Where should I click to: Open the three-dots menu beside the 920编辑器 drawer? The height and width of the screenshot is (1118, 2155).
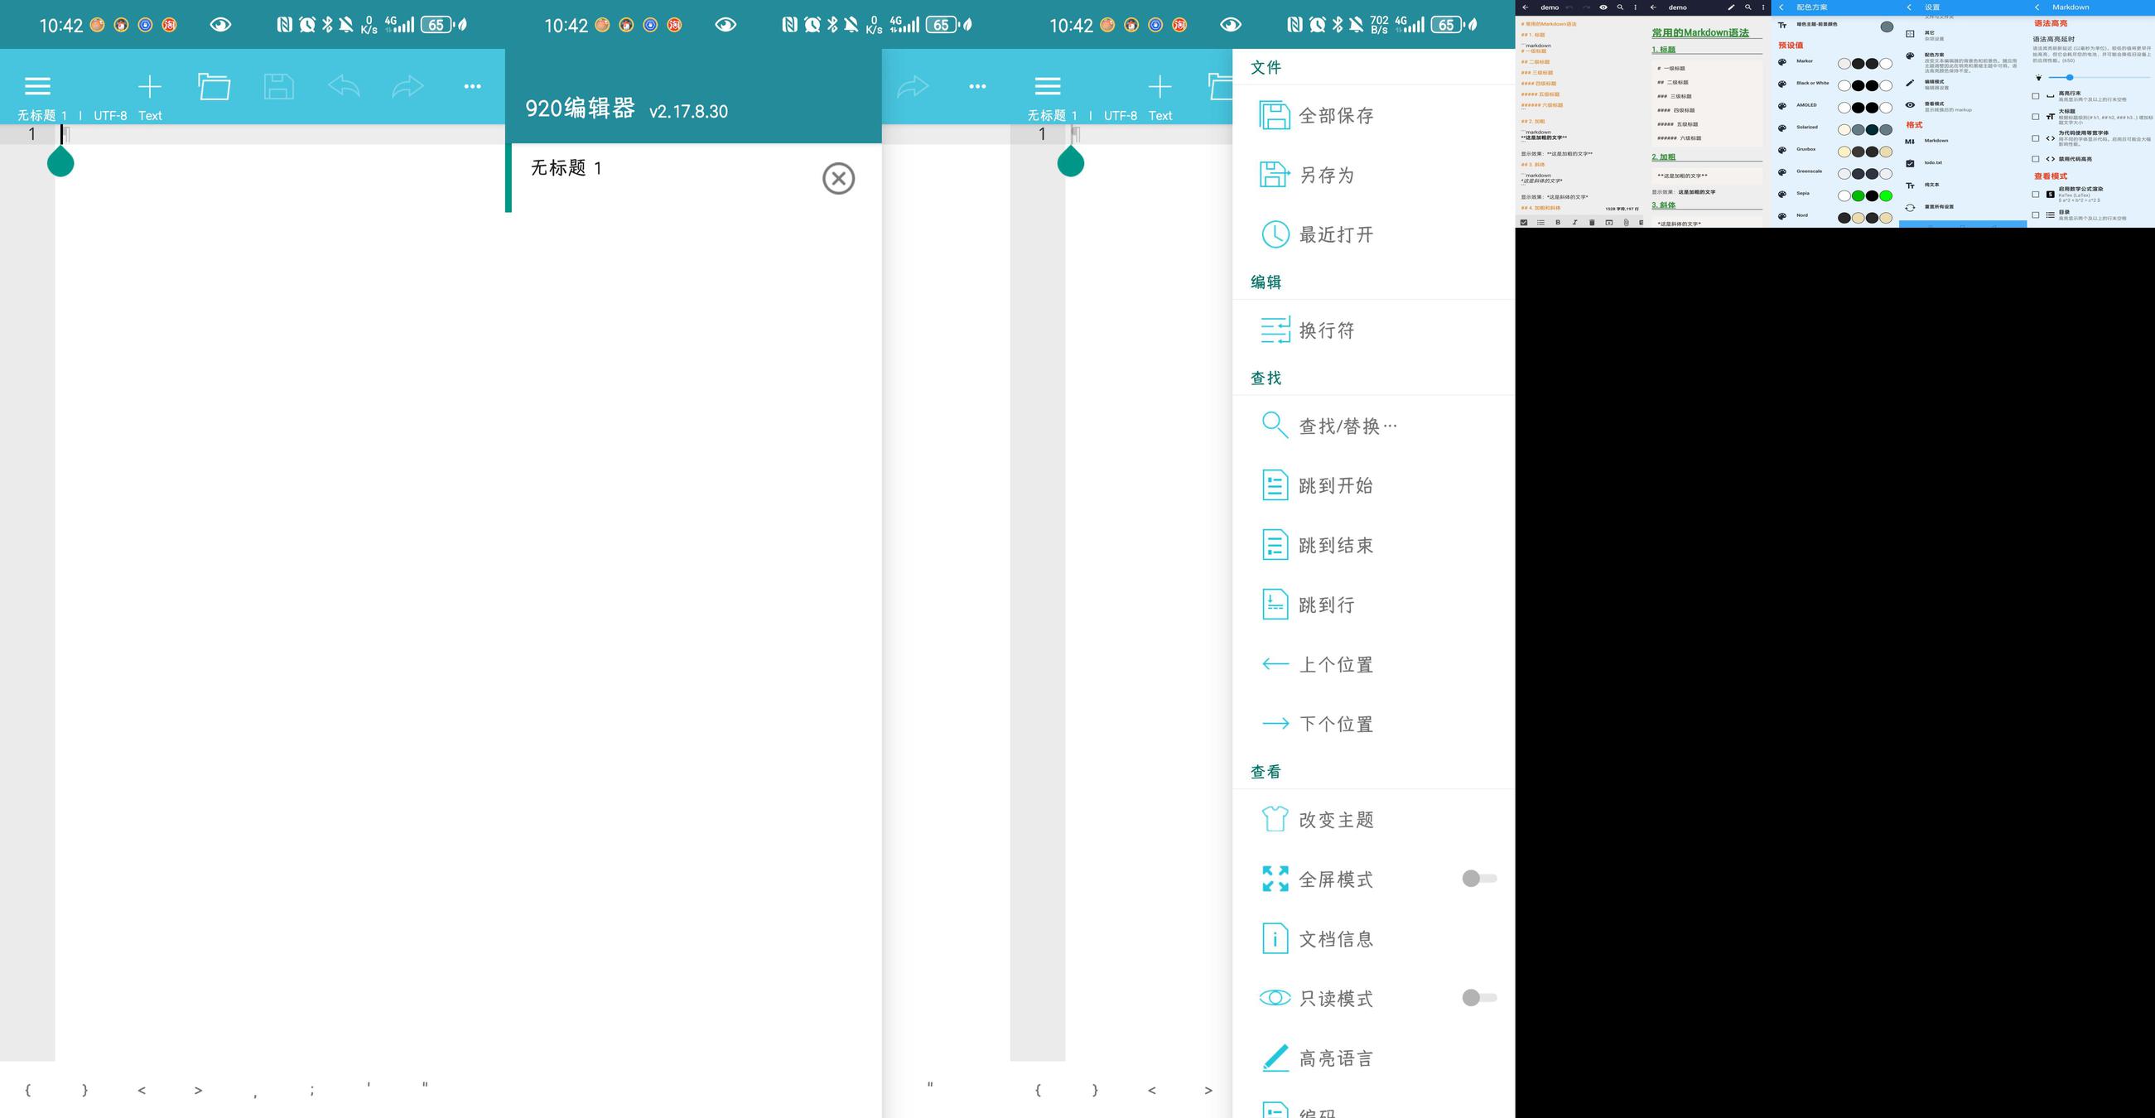point(977,86)
